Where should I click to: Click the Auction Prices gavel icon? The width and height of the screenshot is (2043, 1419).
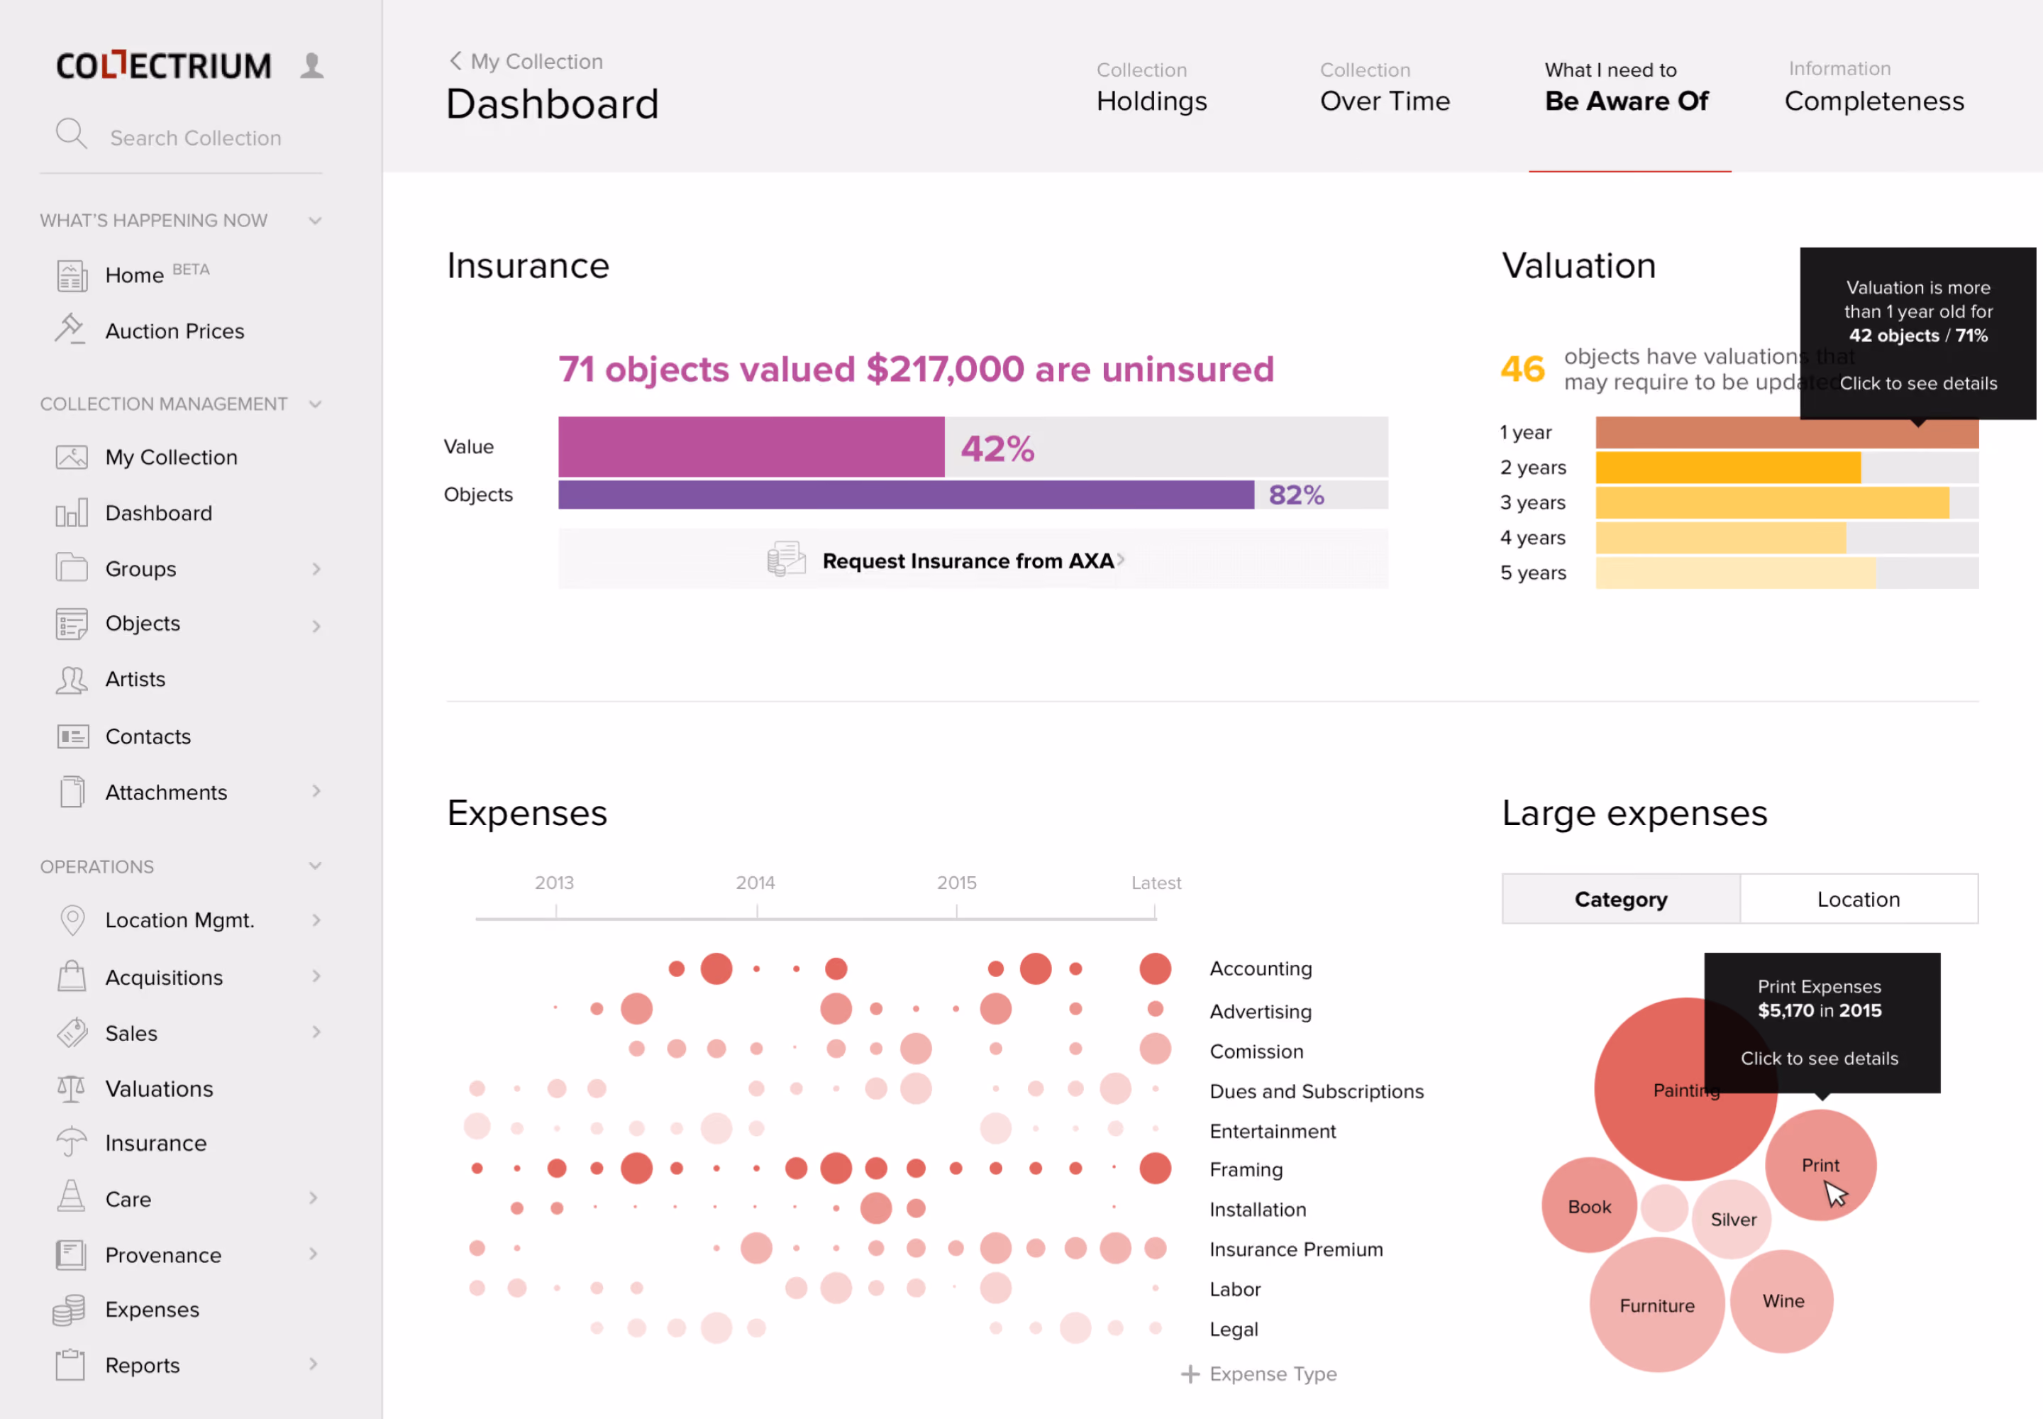tap(70, 329)
